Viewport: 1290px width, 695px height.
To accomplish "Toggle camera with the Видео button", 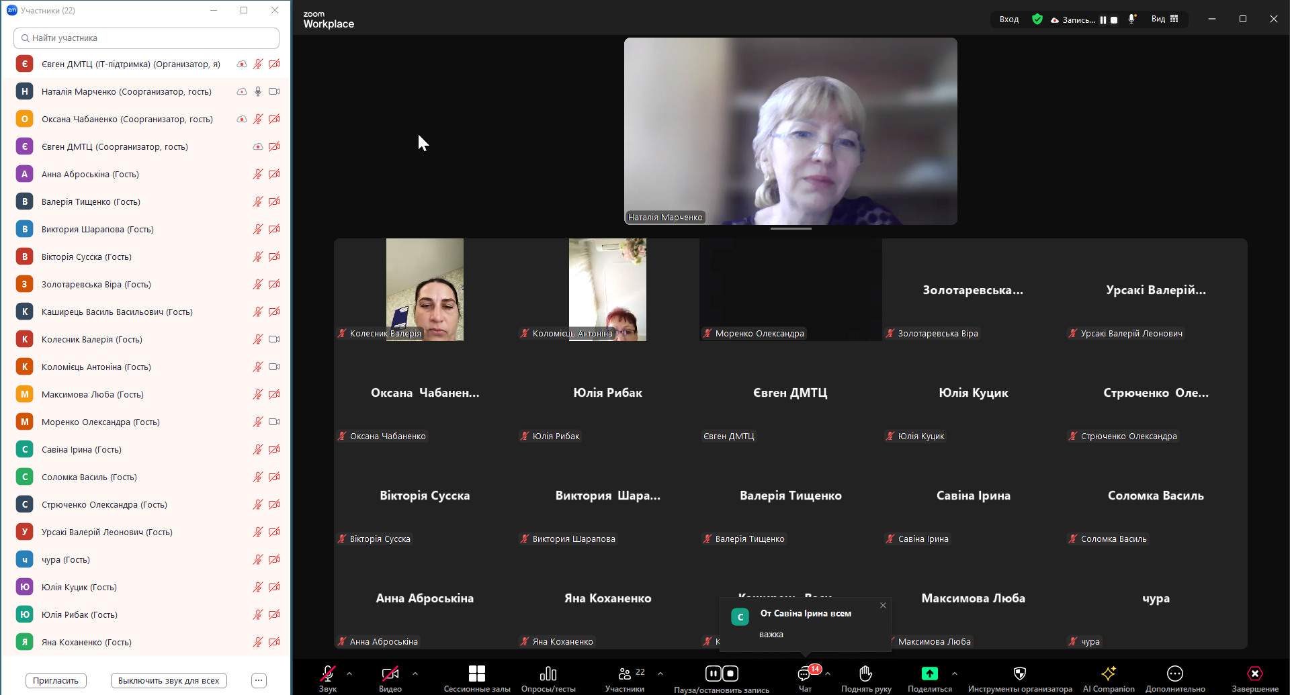I will tap(390, 674).
